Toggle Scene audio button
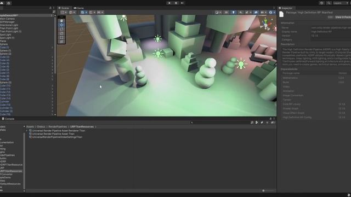 (240, 12)
